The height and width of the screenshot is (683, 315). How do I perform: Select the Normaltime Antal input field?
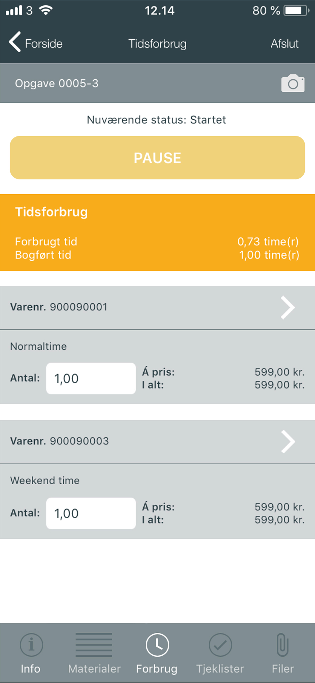pos(91,378)
